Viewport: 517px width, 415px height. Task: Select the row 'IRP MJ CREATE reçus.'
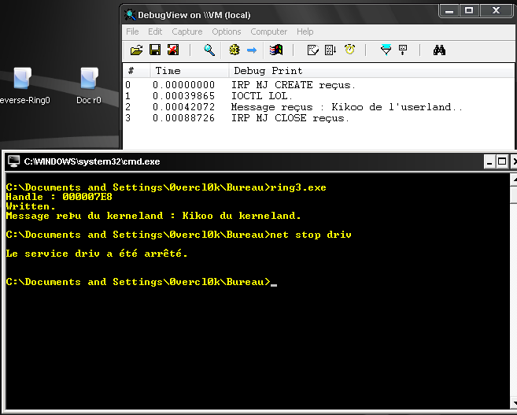coord(319,85)
